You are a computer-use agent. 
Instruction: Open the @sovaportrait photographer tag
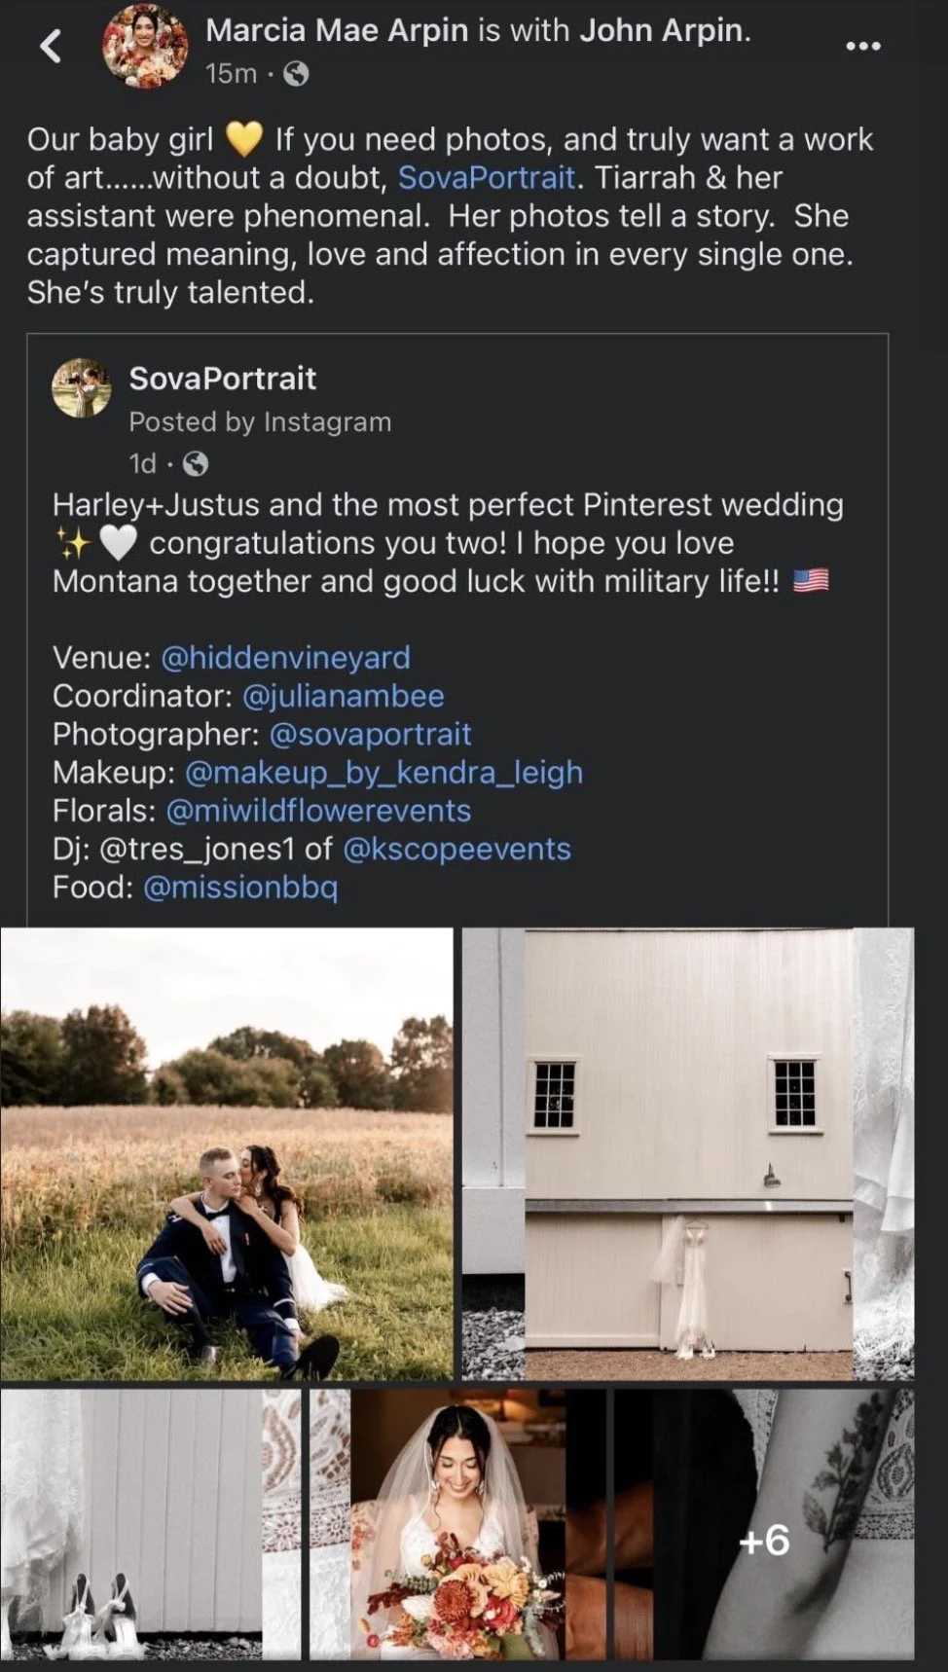(370, 734)
